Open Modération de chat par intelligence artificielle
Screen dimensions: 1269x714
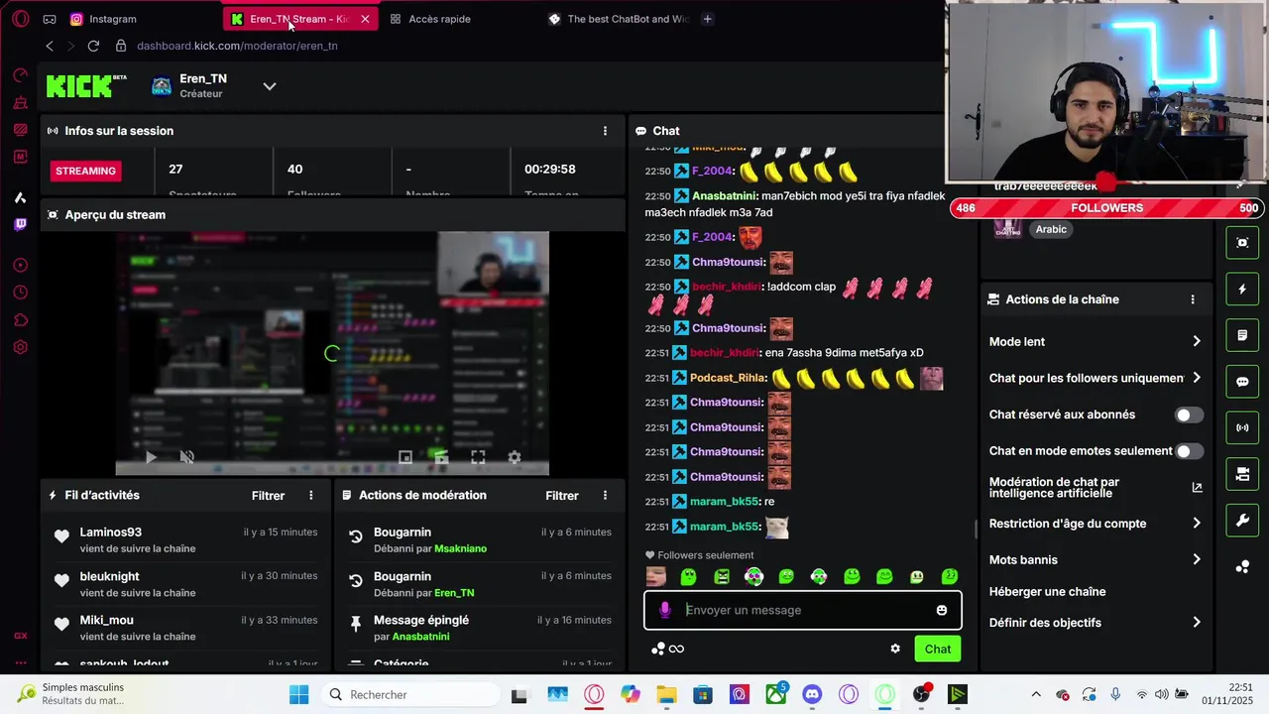(1096, 487)
